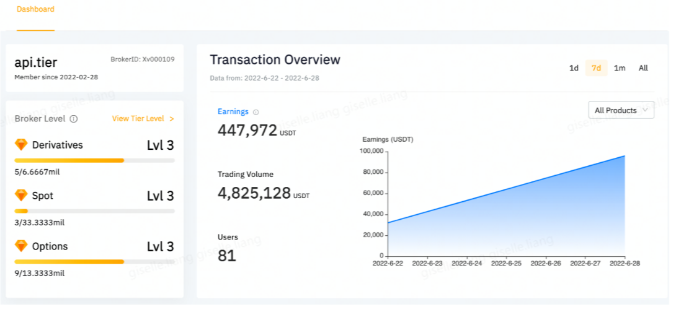Viewport: 676px width, 312px height.
Task: Click the Derivatives diamond icon
Action: coord(21,145)
